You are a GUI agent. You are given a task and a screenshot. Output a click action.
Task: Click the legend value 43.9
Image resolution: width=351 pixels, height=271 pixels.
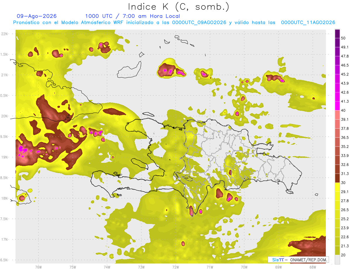point(345,83)
